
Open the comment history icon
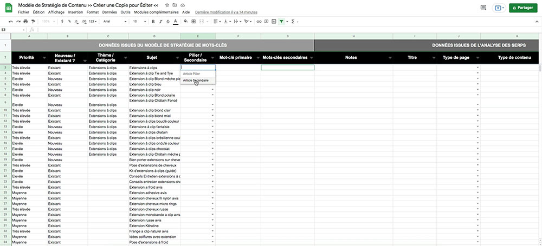pos(483,8)
